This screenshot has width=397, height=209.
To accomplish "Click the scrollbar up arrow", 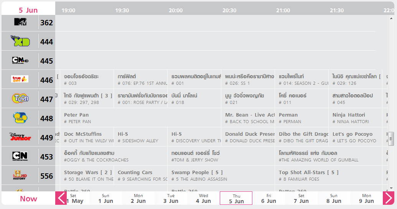I will (391, 18).
